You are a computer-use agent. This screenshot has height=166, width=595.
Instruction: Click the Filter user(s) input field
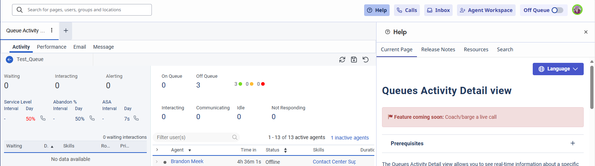point(193,137)
